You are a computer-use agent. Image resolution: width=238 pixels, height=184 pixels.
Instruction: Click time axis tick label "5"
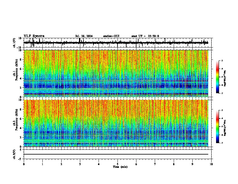point(117,164)
